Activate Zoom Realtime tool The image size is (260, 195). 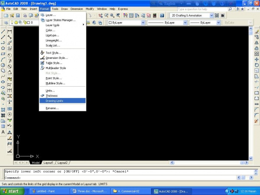[106, 16]
